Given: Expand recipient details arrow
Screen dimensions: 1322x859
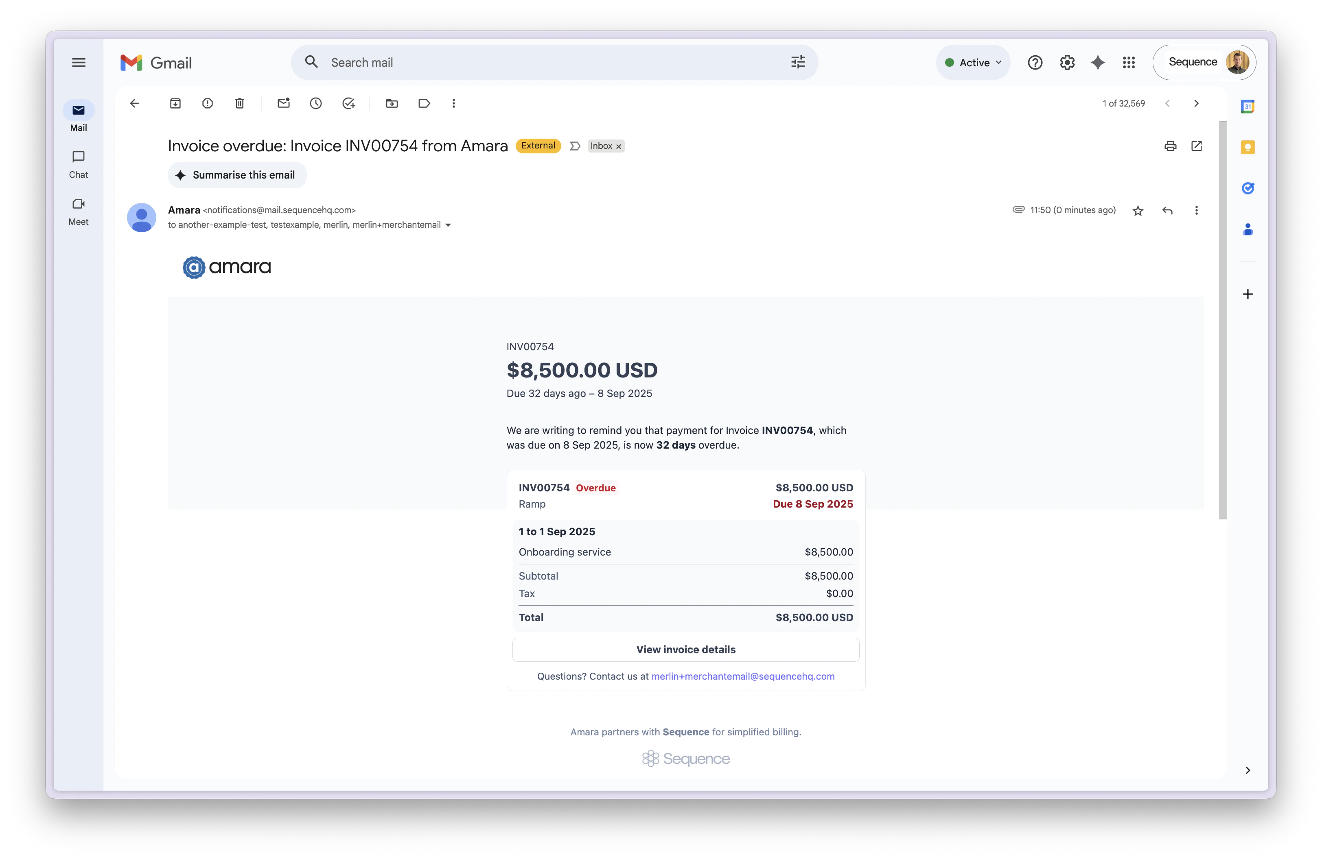Looking at the screenshot, I should 448,225.
